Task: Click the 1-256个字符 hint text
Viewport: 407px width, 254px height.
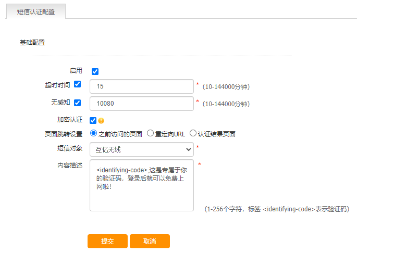Action: pos(277,209)
